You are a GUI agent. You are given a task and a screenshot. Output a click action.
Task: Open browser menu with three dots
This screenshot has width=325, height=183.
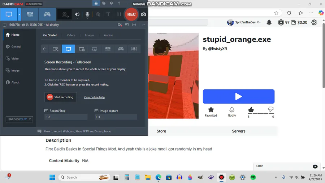point(311,13)
